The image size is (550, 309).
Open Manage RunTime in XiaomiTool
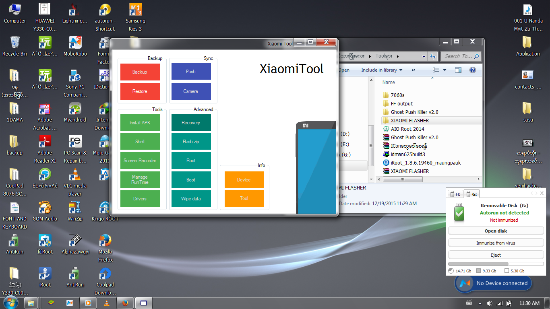pyautogui.click(x=140, y=180)
